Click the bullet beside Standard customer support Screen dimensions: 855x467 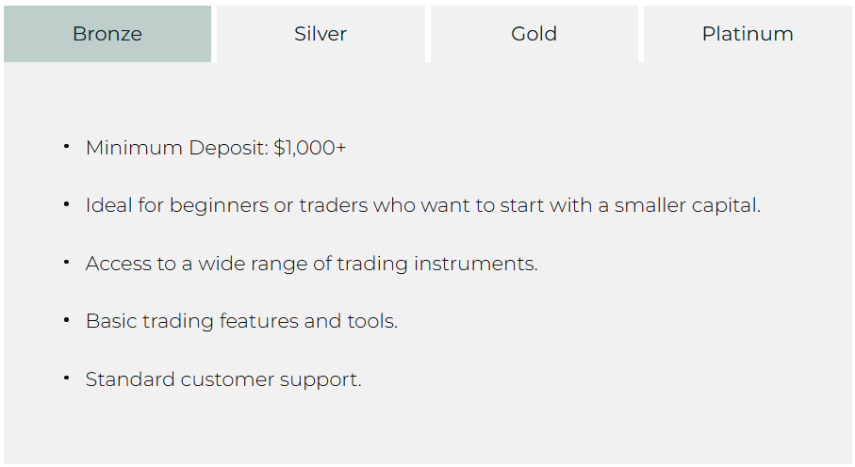point(66,378)
